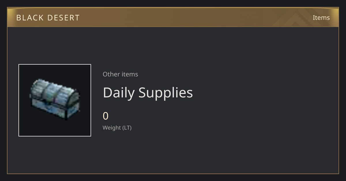The image size is (346, 181).
Task: Select the Other items category label
Action: point(120,74)
